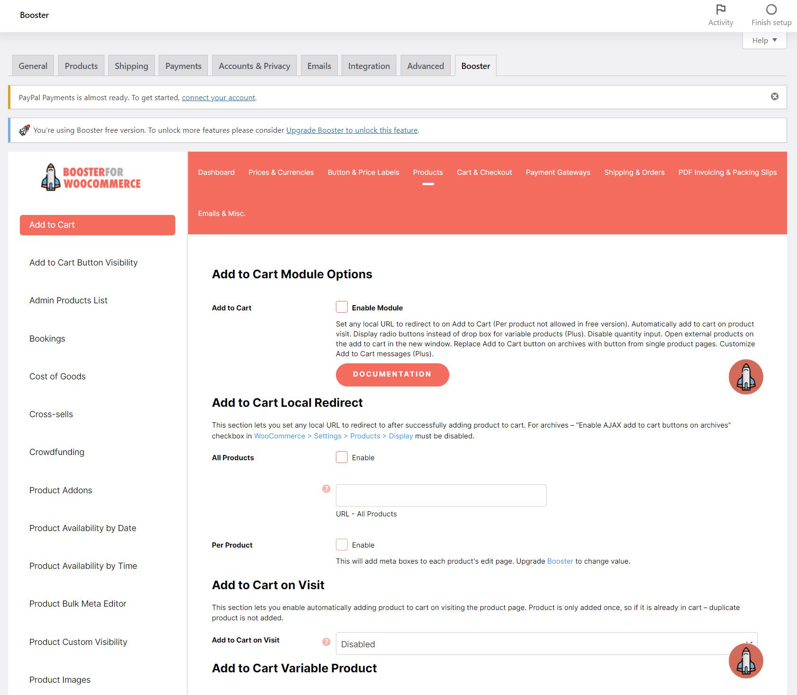The height and width of the screenshot is (695, 797).
Task: Open Bookings module in sidebar
Action: 47,339
